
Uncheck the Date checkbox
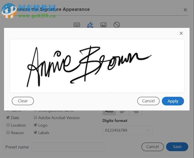click(8, 117)
